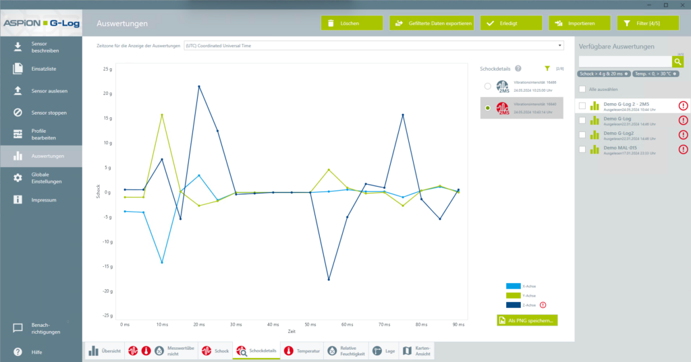Click the Als PNG speichern button
This screenshot has height=362, width=691.
527,321
